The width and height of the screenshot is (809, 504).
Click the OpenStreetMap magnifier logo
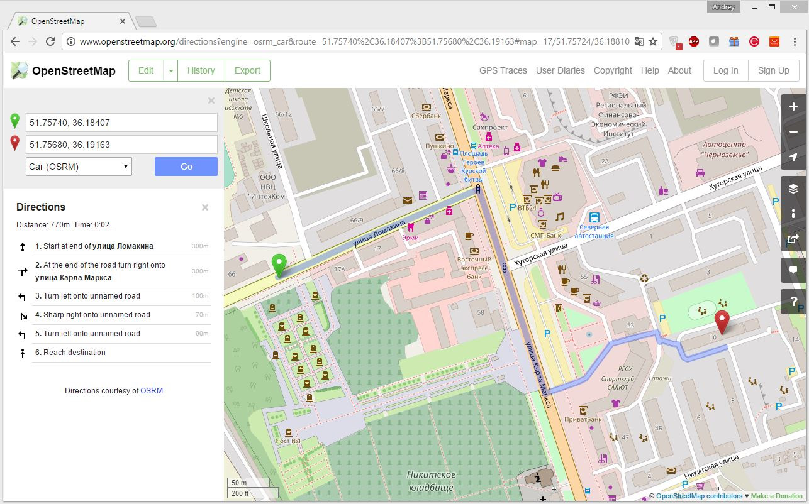pos(20,70)
